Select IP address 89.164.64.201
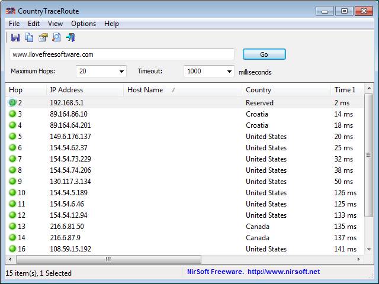 pyautogui.click(x=70, y=125)
